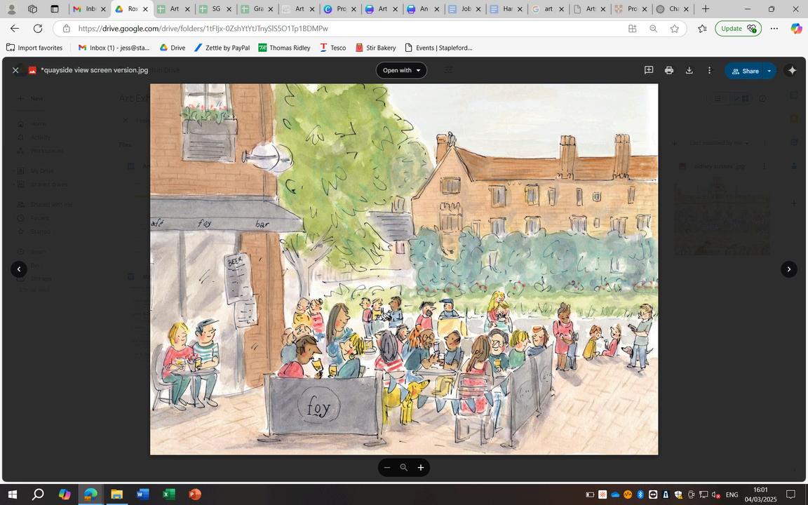Image resolution: width=808 pixels, height=505 pixels.
Task: Open File Explorer from the taskbar
Action: (116, 494)
